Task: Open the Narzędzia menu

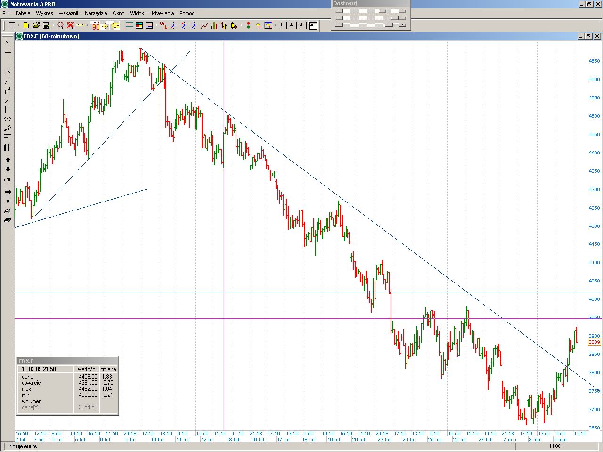Action: (x=96, y=13)
